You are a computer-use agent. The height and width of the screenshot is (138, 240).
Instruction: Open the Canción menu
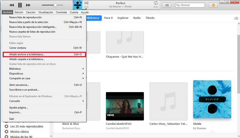(x=31, y=12)
